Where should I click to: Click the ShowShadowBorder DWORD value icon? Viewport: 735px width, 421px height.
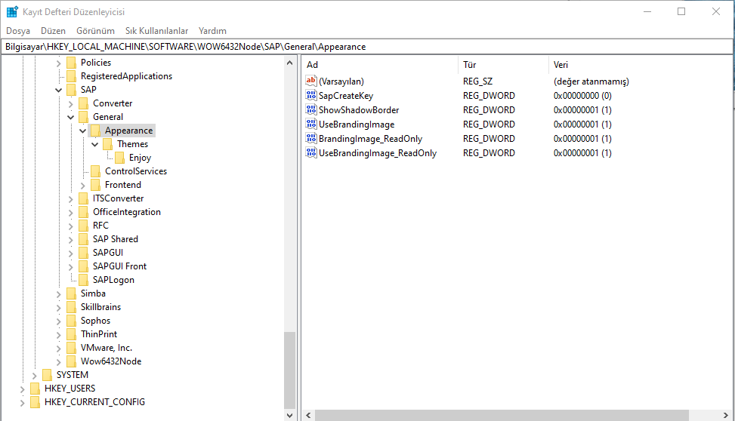tap(311, 110)
